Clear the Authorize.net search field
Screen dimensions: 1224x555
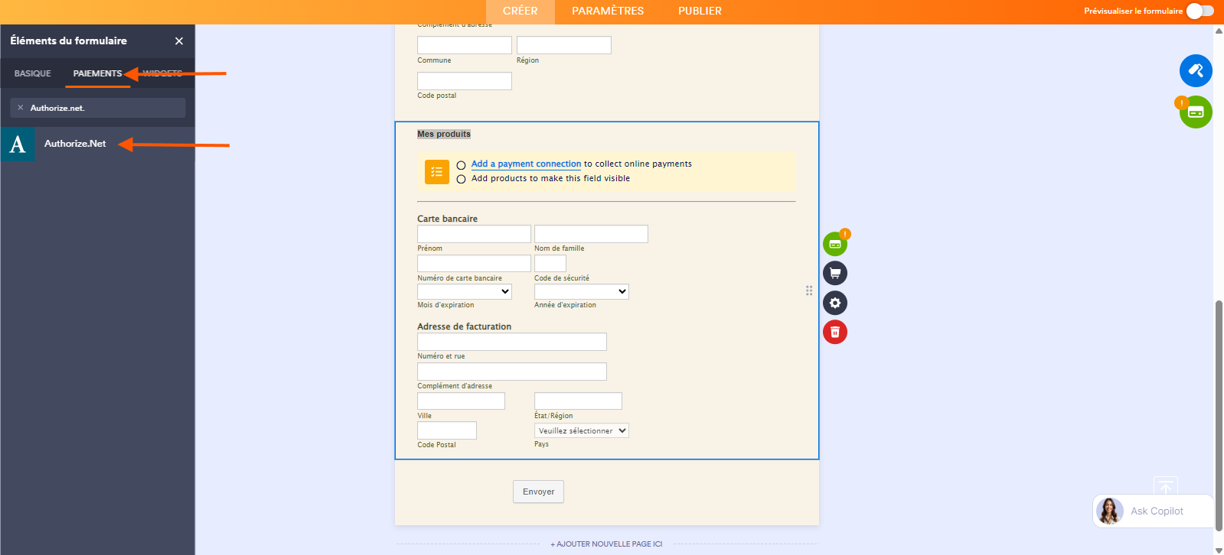(x=21, y=108)
